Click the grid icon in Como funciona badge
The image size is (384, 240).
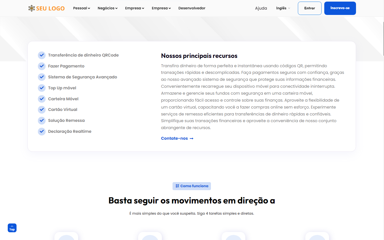pyautogui.click(x=177, y=186)
